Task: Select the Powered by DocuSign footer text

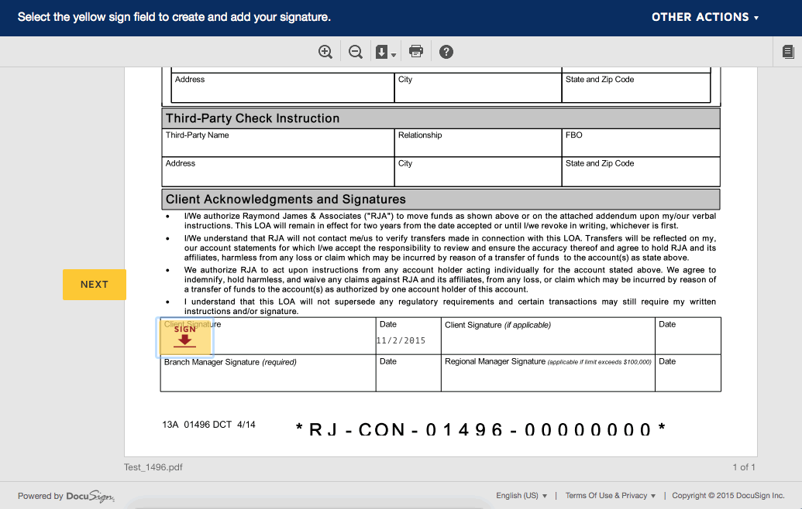Action: [66, 497]
